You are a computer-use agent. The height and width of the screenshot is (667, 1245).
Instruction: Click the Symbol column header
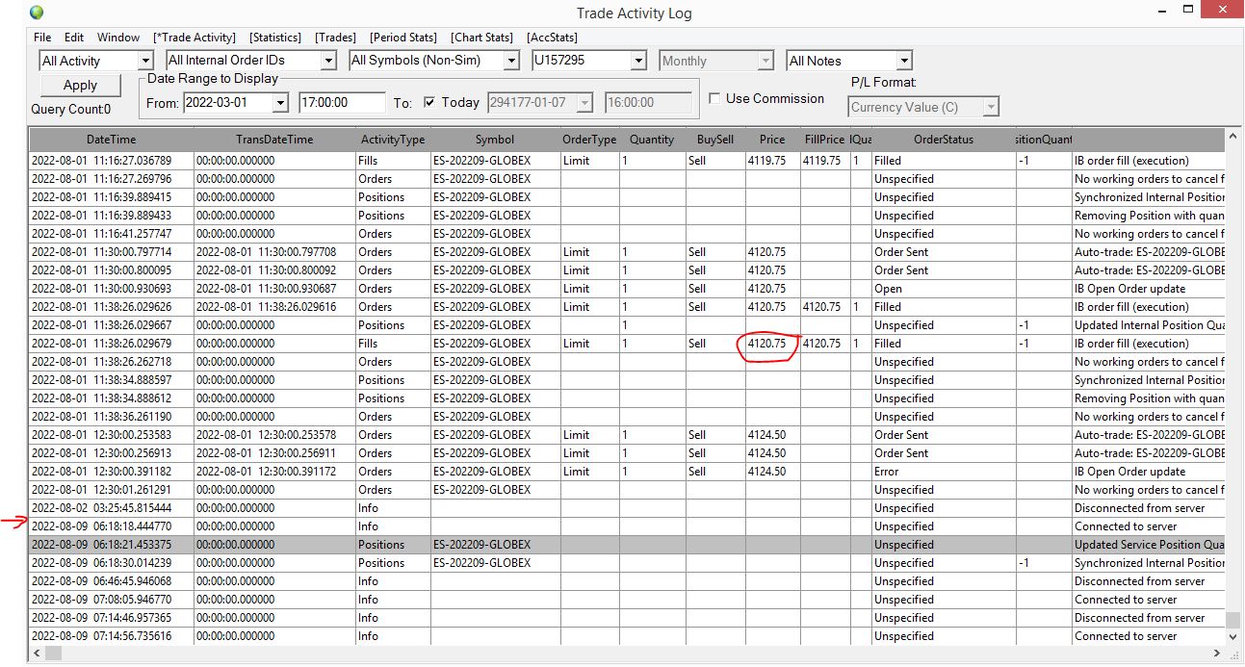click(x=495, y=140)
